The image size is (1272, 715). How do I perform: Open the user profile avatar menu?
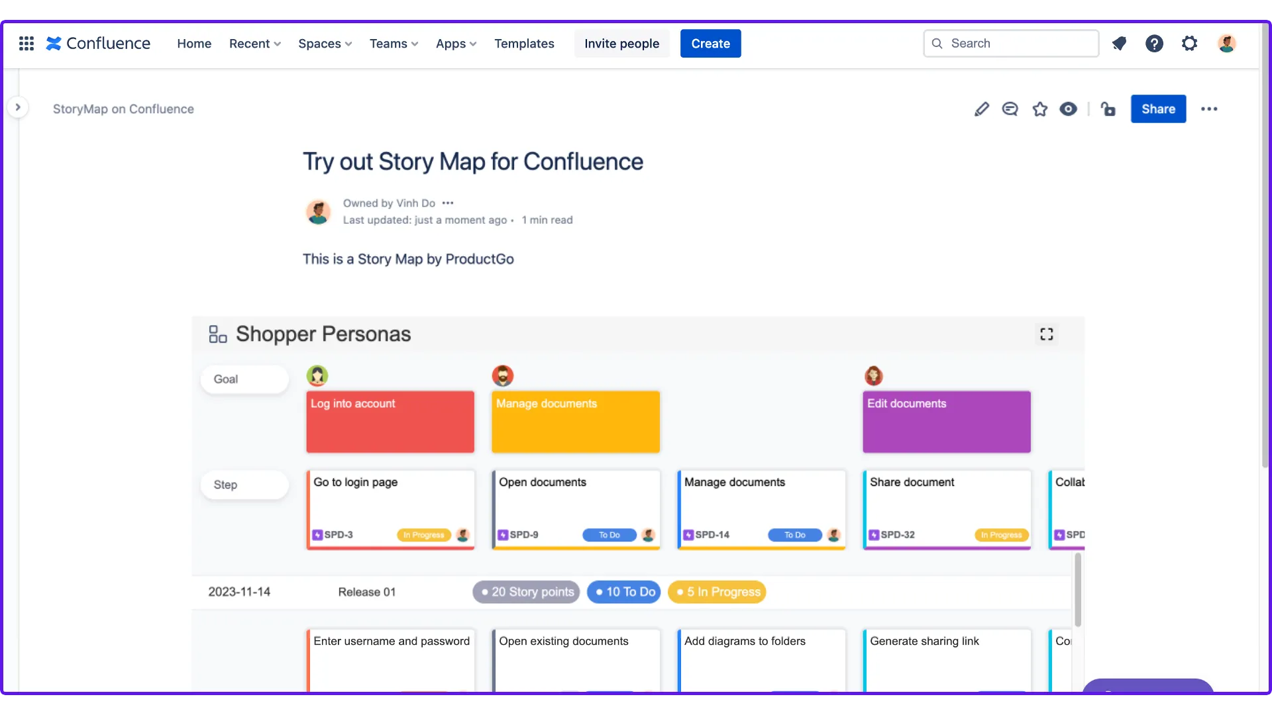[x=1227, y=44]
